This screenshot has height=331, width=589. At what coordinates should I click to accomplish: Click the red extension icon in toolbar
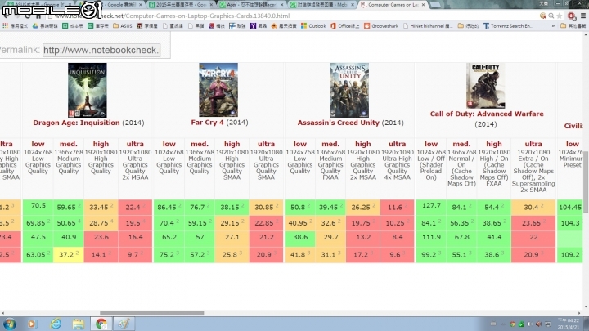[x=572, y=16]
